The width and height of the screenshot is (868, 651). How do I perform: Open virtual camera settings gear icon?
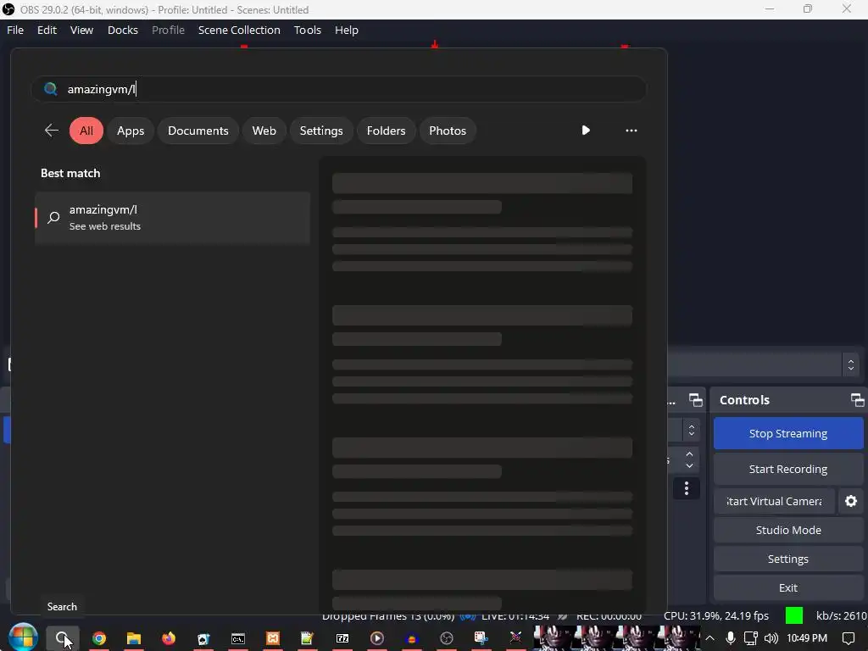click(x=851, y=501)
